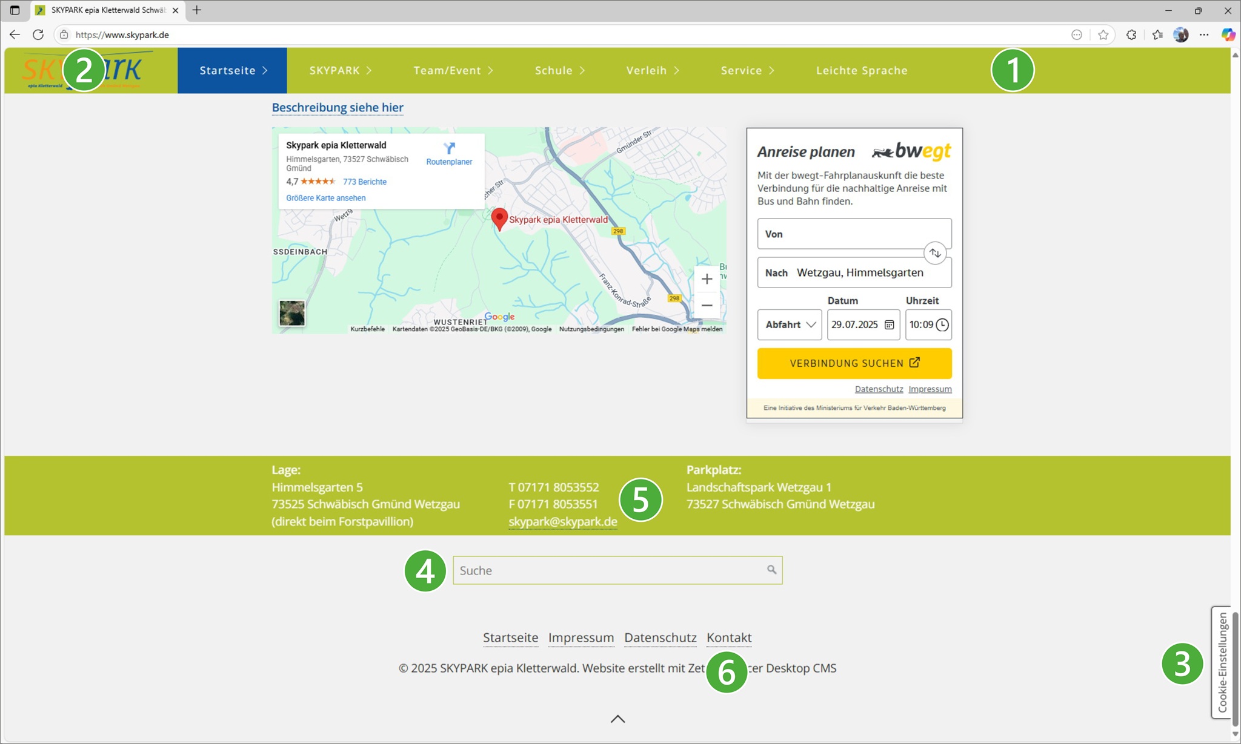The image size is (1241, 744).
Task: Zoom out the Google map with minus
Action: 707,305
